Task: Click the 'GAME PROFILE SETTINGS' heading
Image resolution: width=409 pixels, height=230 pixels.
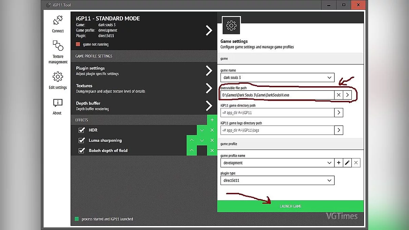Action: (94, 56)
